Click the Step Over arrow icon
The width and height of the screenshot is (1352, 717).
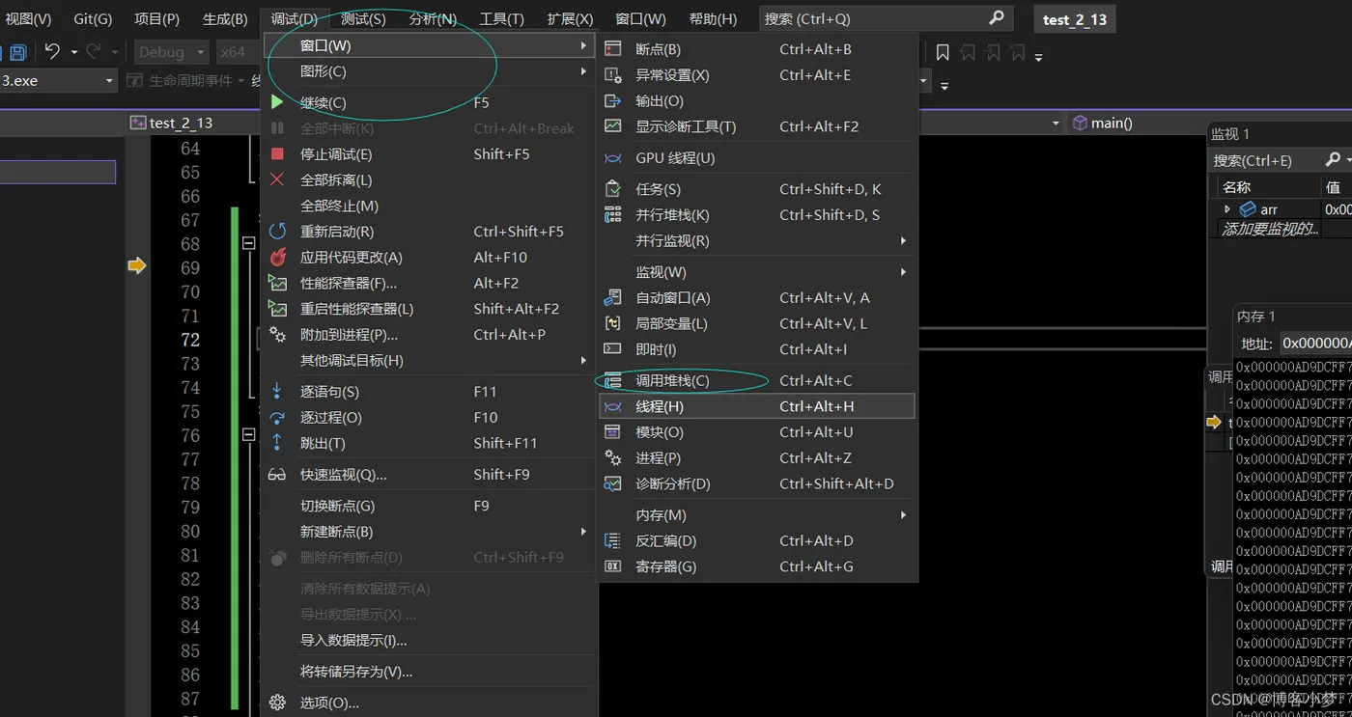pos(277,417)
